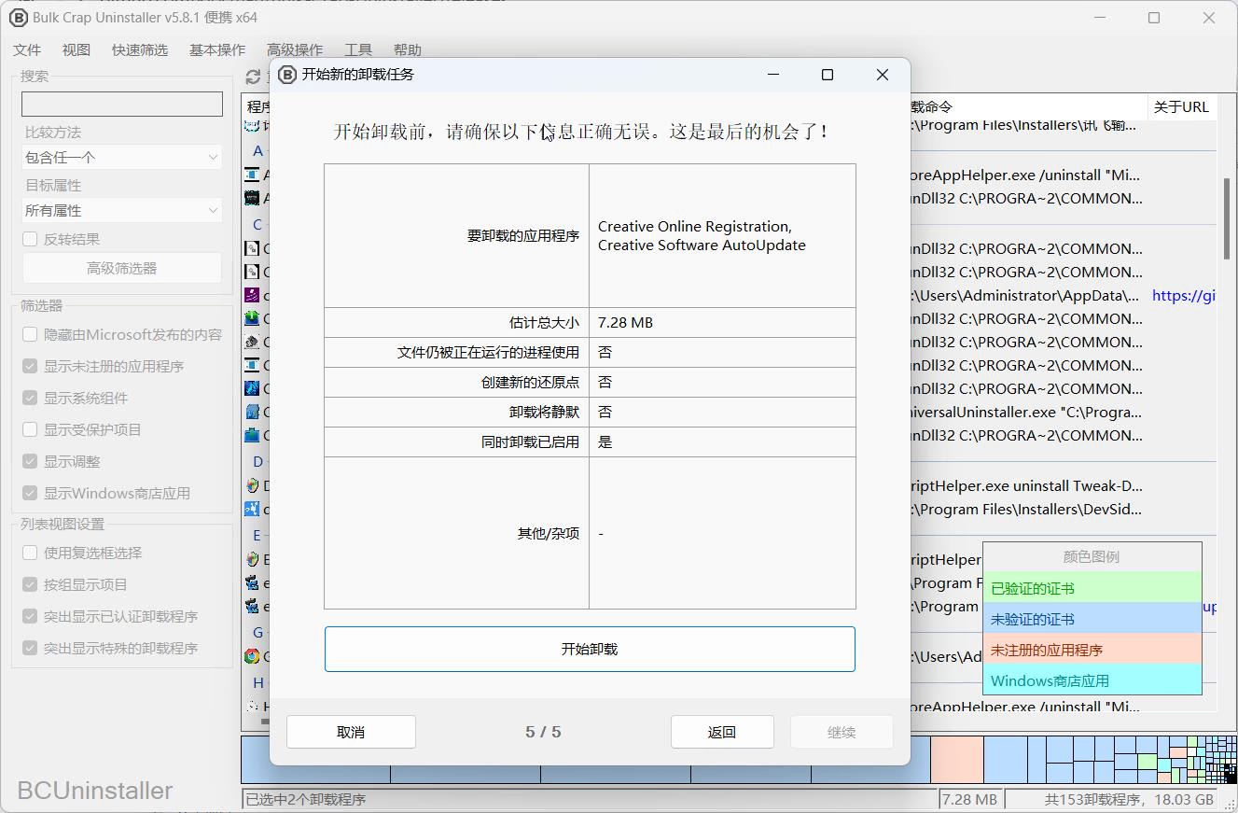Open the 工具 menu
The height and width of the screenshot is (813, 1238).
[x=357, y=49]
